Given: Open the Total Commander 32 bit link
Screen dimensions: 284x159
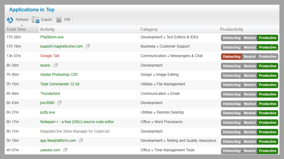Looking at the screenshot, I should pyautogui.click(x=60, y=84).
